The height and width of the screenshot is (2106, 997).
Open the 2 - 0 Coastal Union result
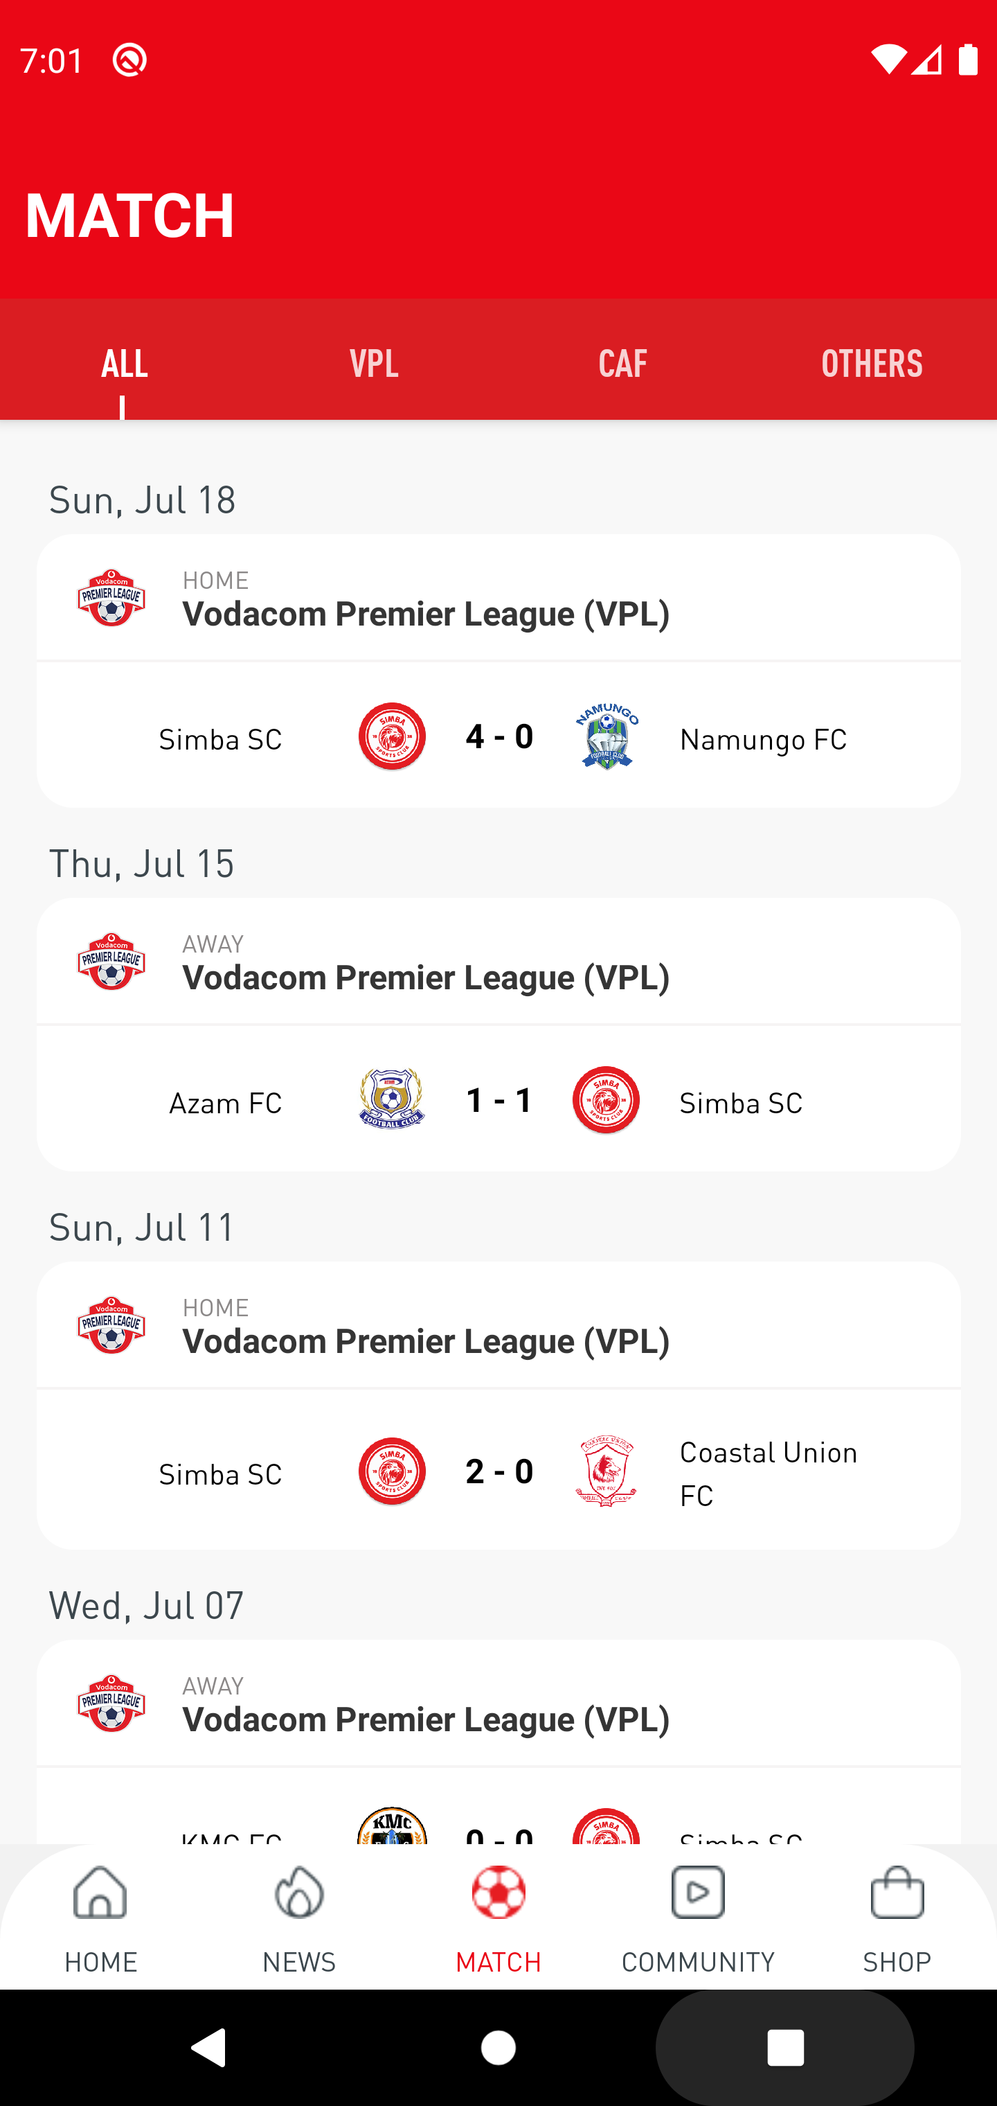coord(499,1471)
